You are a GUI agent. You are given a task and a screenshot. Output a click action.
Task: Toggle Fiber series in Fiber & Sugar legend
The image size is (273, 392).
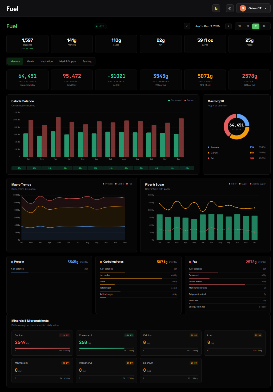(233, 184)
